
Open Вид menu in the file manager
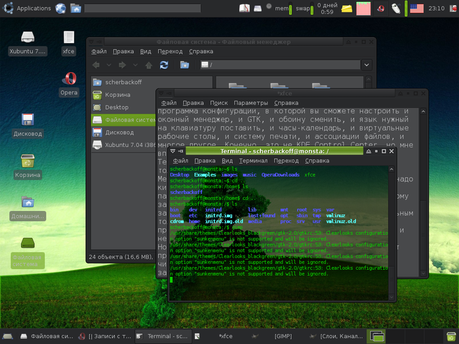(x=146, y=52)
